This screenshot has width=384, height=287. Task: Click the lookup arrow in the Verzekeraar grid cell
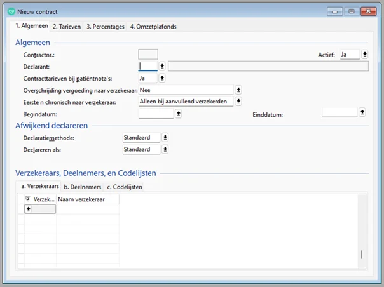coord(29,209)
